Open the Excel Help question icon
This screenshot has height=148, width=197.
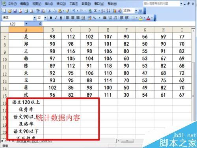pos(140,11)
